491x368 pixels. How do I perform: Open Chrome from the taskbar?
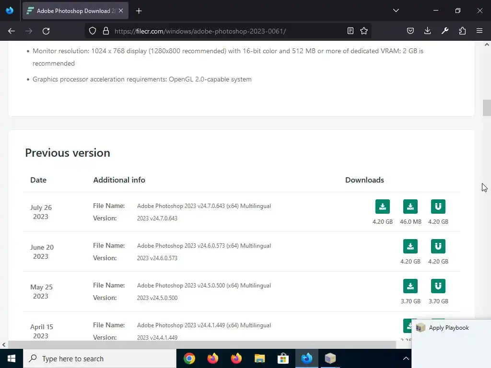[189, 358]
